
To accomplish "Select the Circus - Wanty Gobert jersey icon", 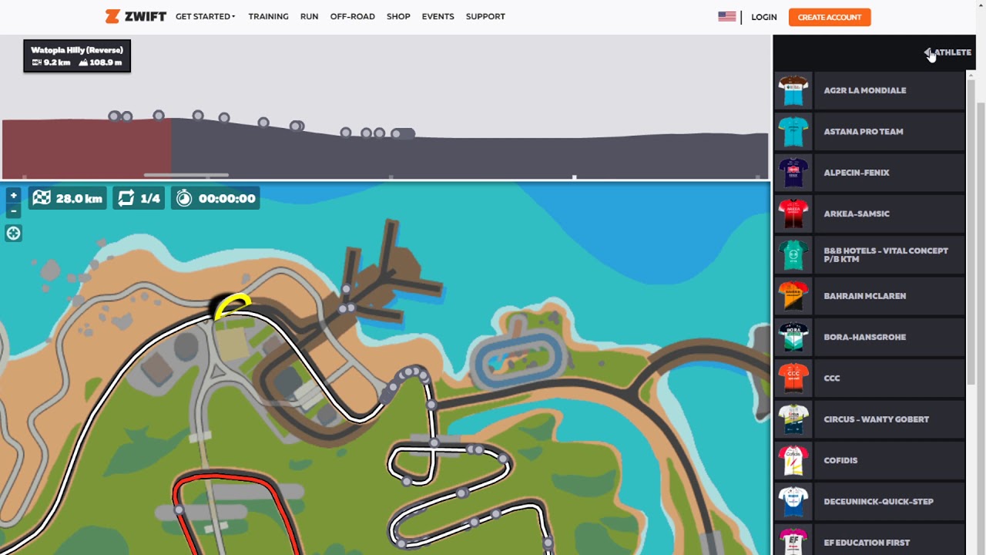I will [793, 419].
